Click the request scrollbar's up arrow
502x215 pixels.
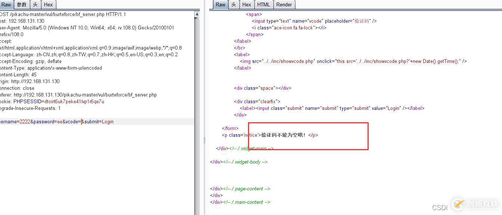[197, 14]
